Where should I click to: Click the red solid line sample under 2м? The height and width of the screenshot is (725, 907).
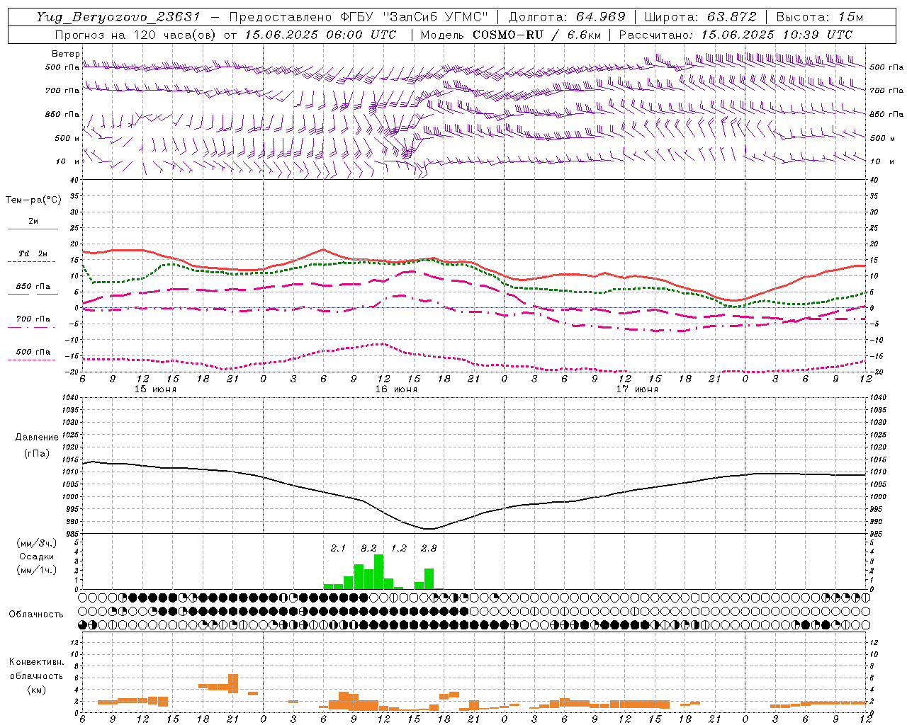33,229
